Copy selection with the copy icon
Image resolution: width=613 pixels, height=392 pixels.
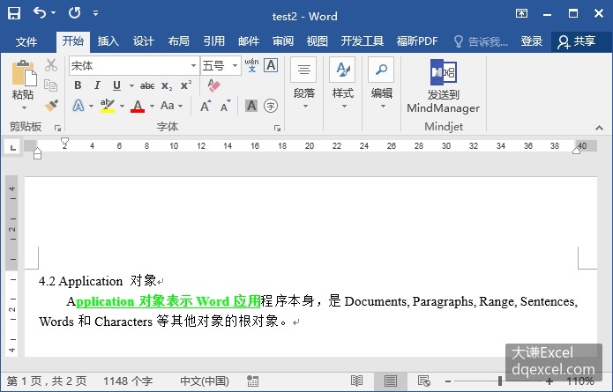click(x=51, y=85)
